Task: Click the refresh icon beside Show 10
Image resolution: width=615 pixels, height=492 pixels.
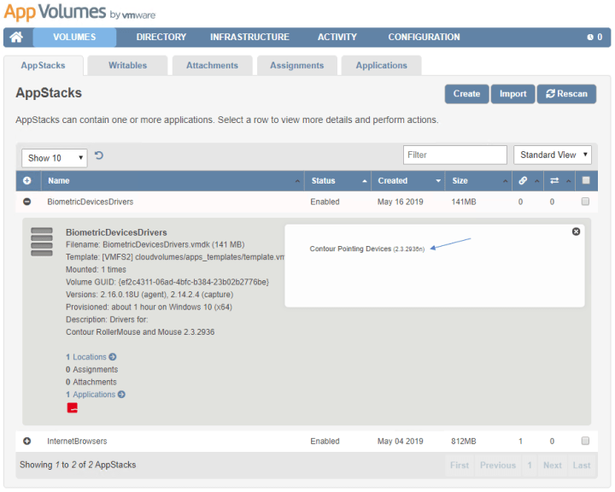Action: pyautogui.click(x=99, y=155)
